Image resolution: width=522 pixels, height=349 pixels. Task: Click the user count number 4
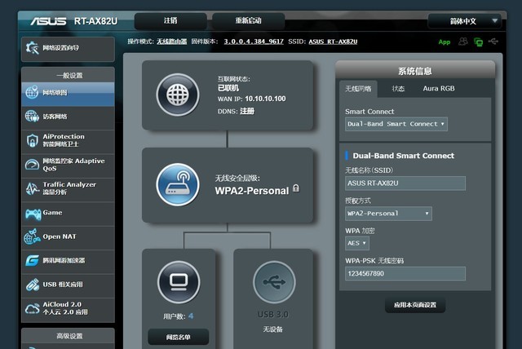[191, 316]
